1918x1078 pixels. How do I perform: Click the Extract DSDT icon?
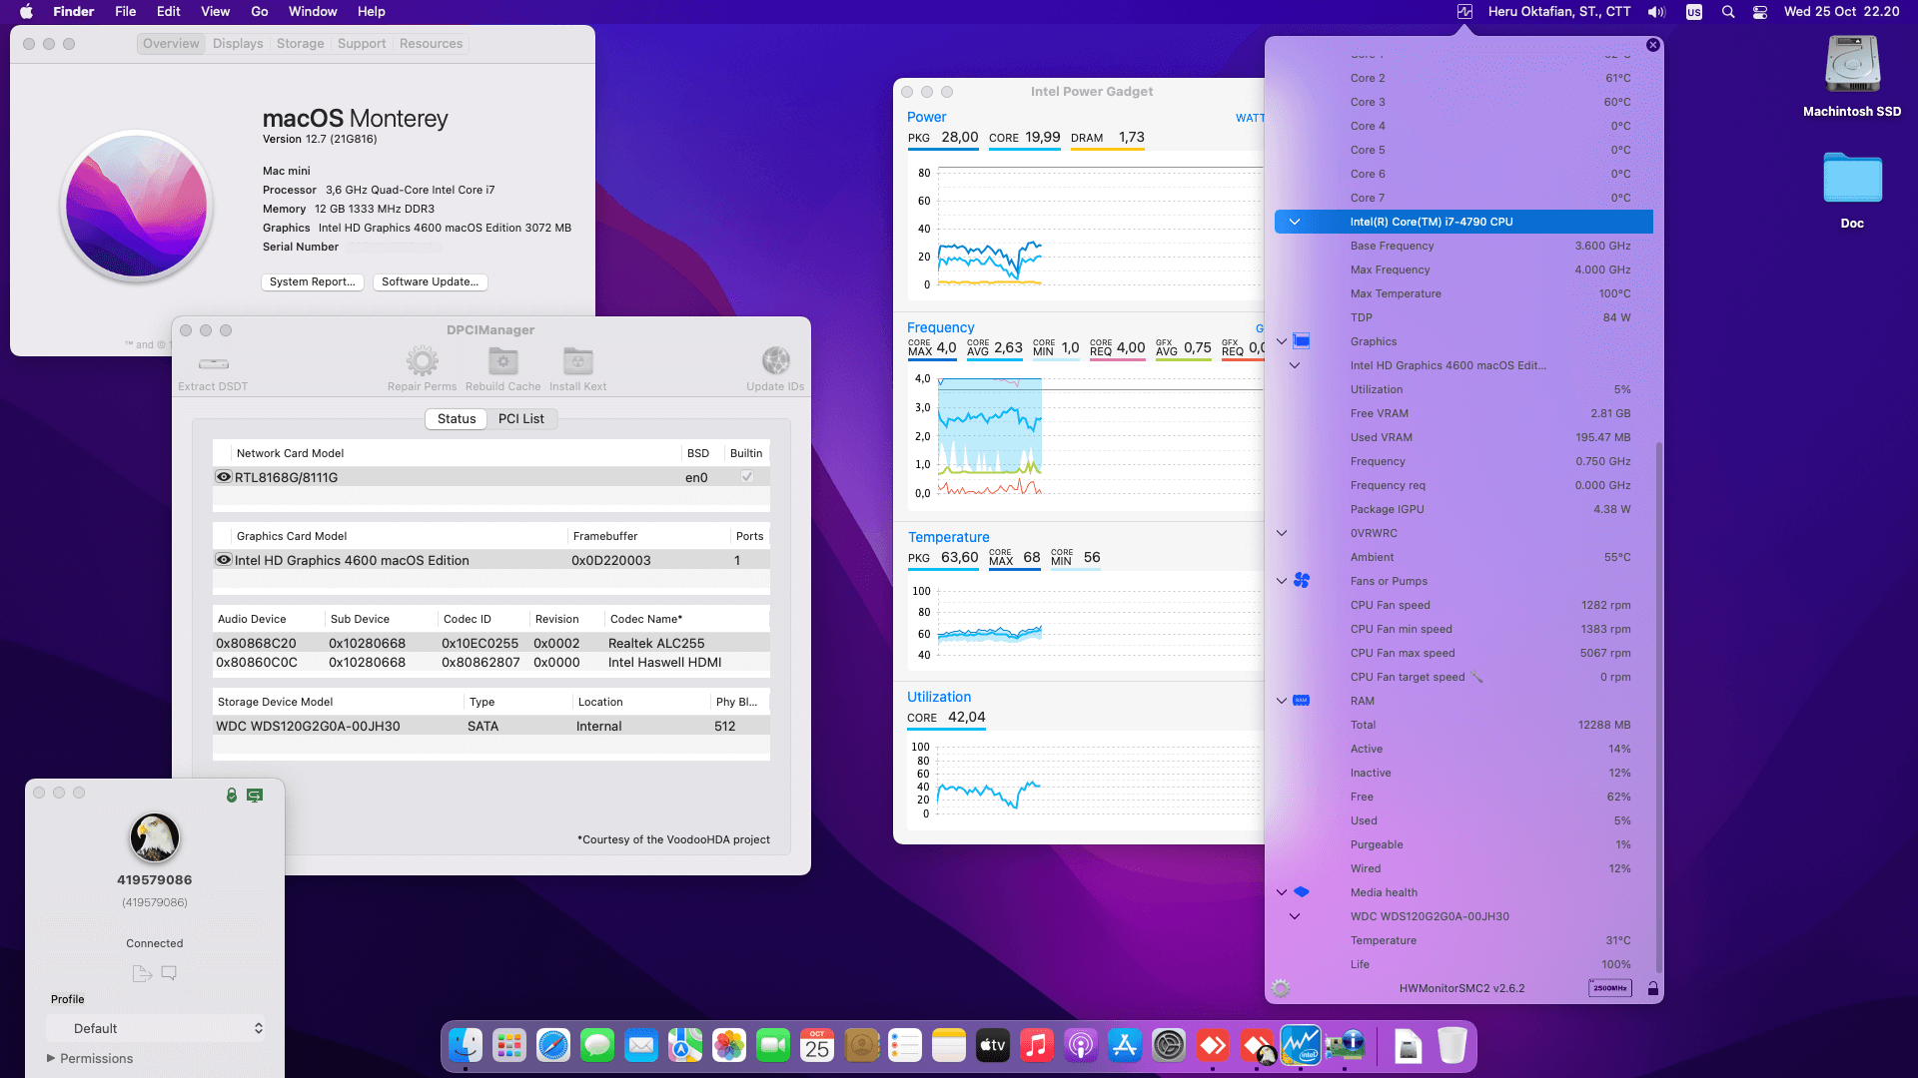(213, 364)
